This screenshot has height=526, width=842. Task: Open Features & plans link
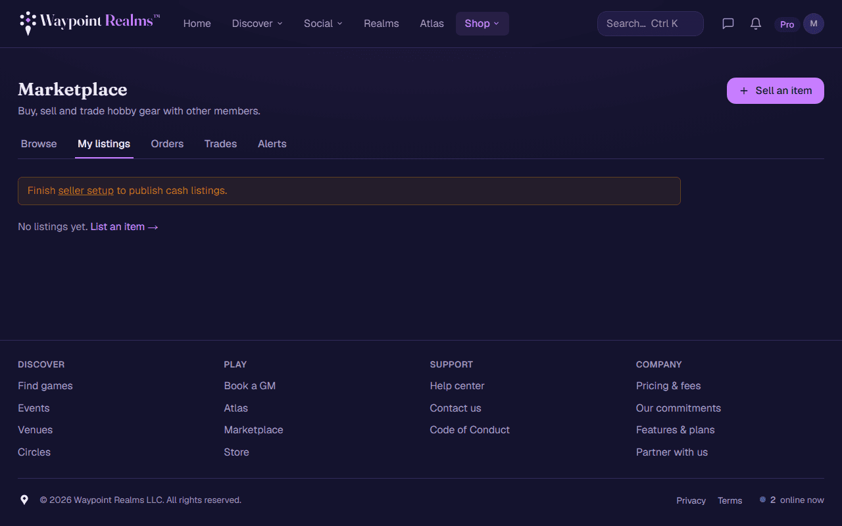coord(676,430)
